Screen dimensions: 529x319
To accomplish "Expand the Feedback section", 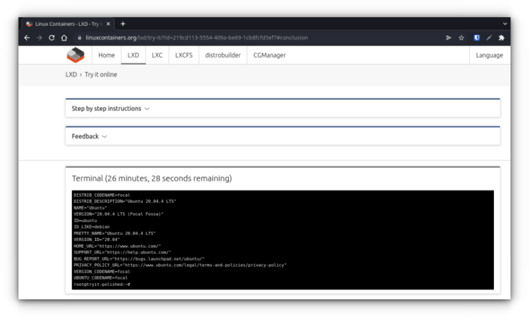I will tap(283, 137).
